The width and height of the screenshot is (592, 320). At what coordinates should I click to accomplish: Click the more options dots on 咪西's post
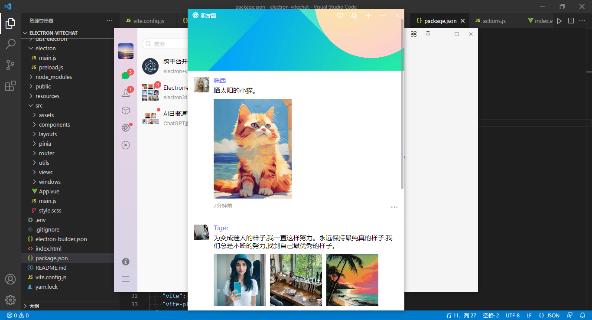tap(394, 207)
